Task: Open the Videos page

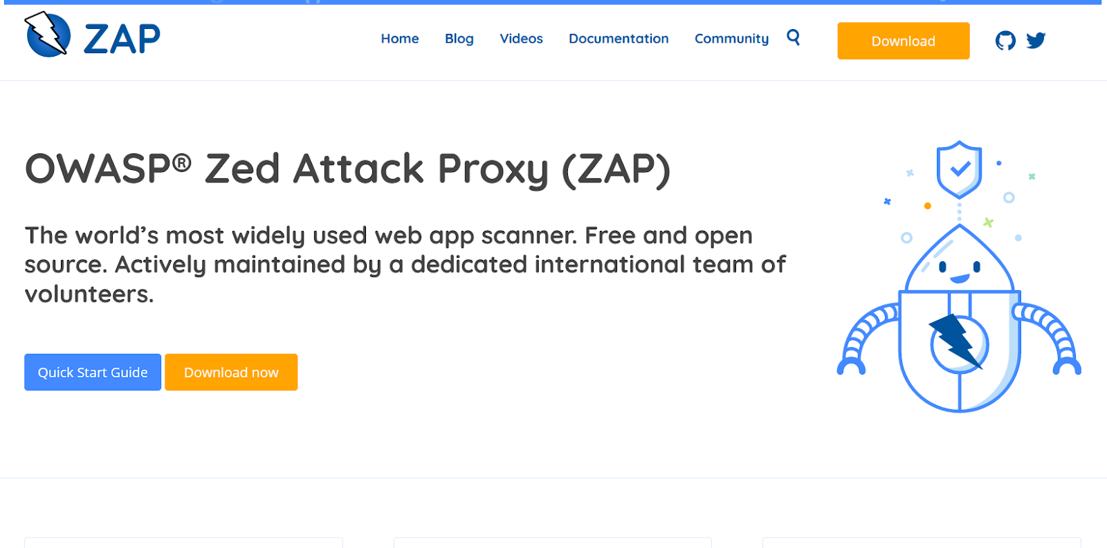Action: pos(521,39)
